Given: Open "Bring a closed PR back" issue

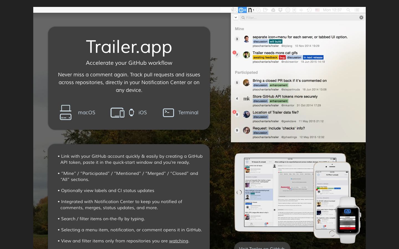Looking at the screenshot, I should (290, 81).
